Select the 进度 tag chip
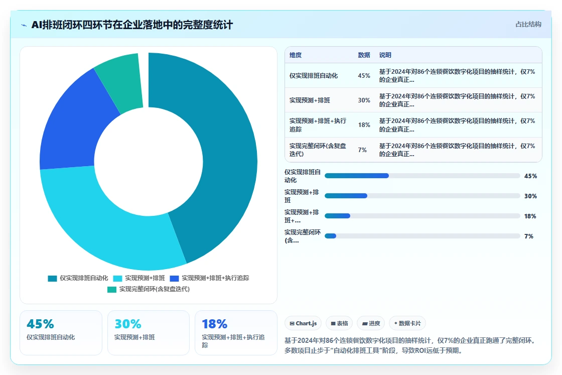Viewport: 562px width, 375px height. pos(371,323)
